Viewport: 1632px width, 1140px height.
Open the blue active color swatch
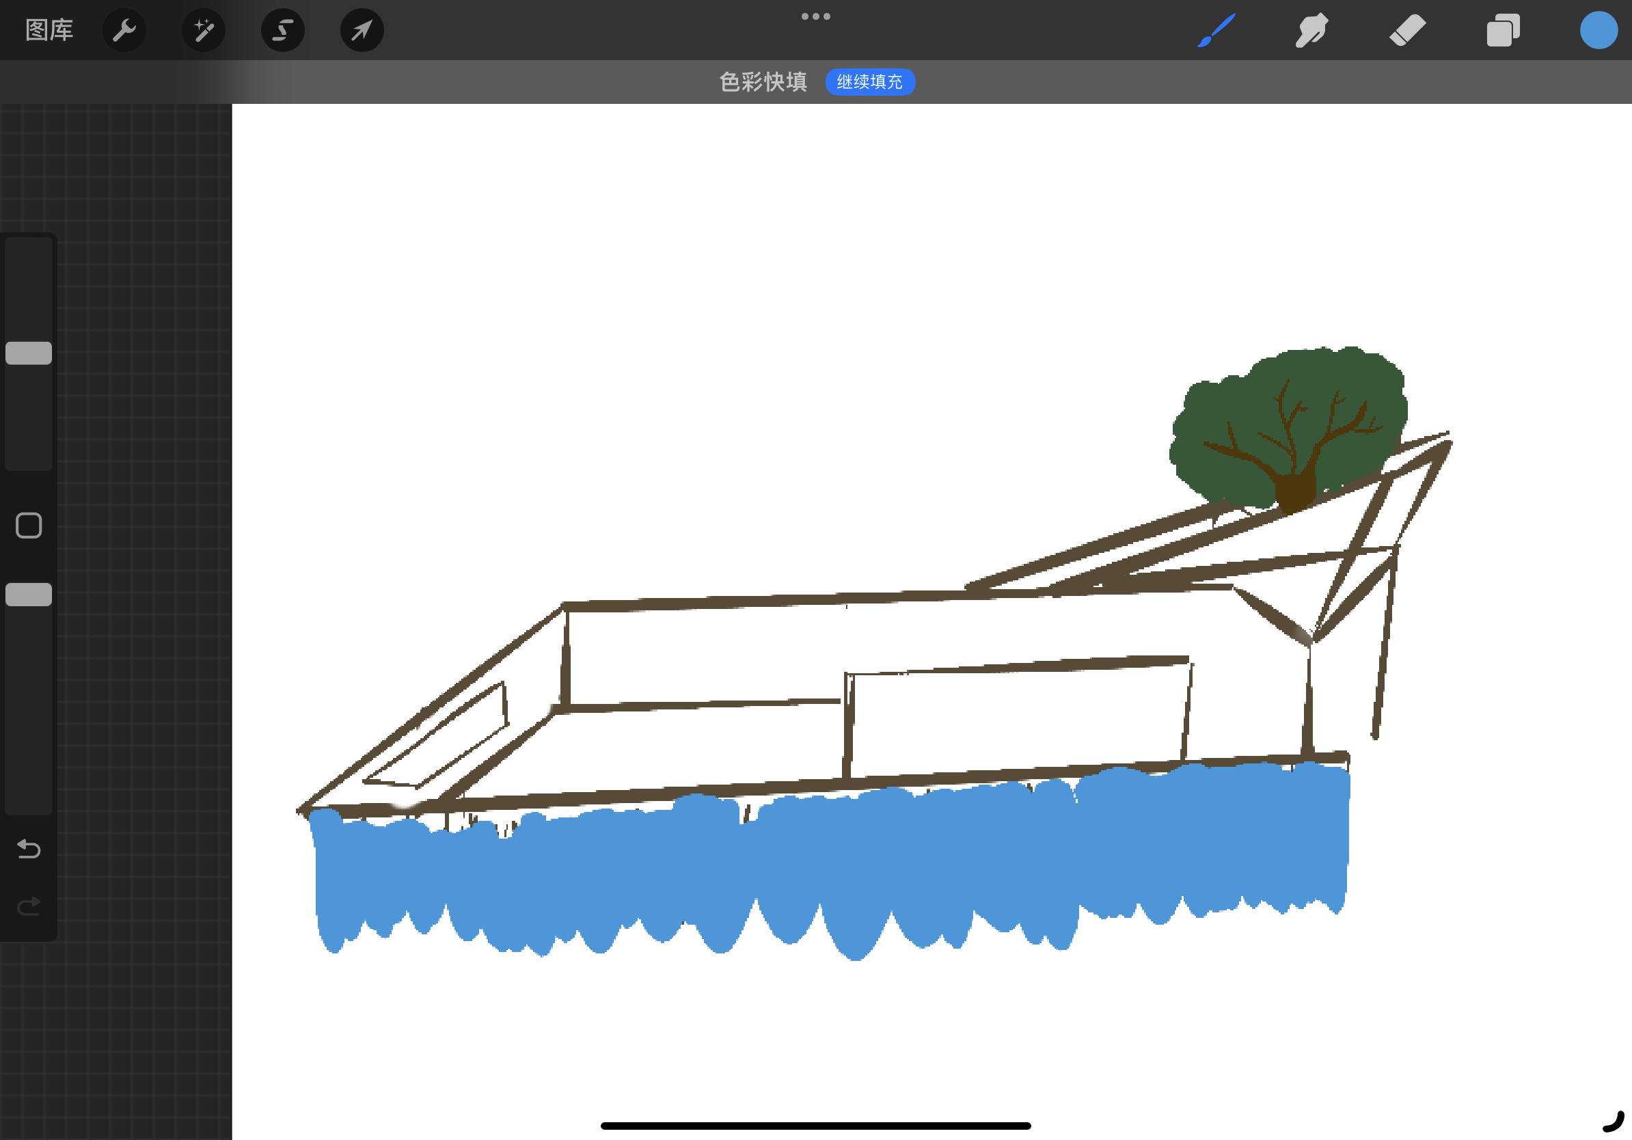[1599, 31]
